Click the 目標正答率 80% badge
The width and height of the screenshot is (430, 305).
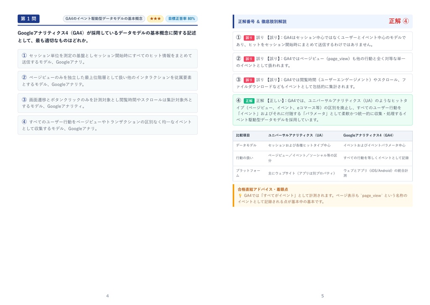pos(181,18)
